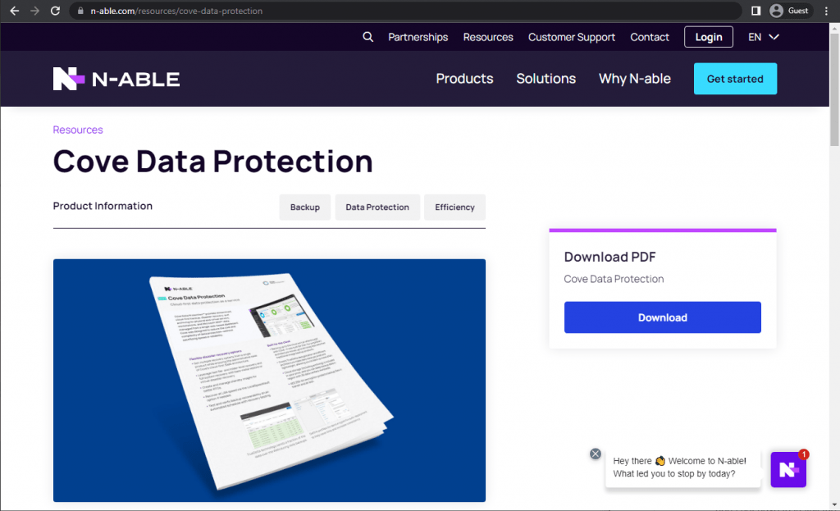The height and width of the screenshot is (511, 840).
Task: Click the Get started button
Action: [735, 79]
